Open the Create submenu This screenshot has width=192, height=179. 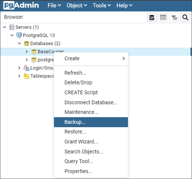click(91, 59)
